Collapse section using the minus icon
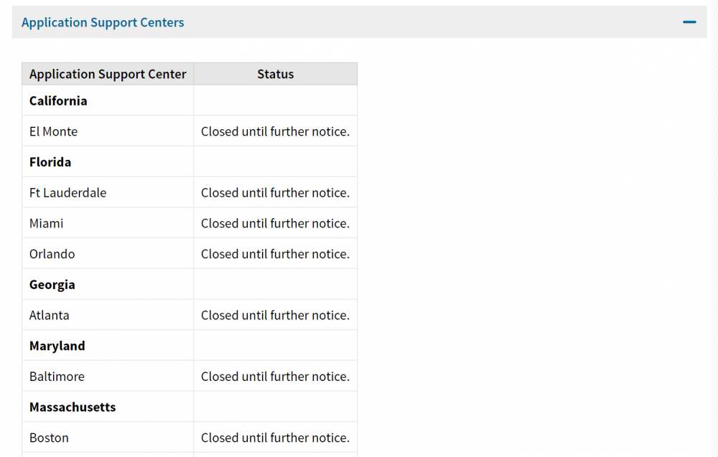The height and width of the screenshot is (457, 718). point(689,22)
